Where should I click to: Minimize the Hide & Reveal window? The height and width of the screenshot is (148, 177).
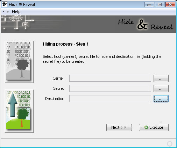coord(149,5)
